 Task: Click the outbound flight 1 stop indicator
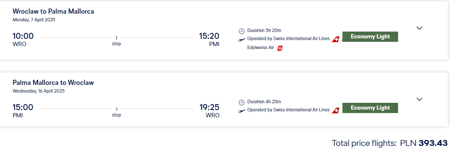click(x=116, y=41)
